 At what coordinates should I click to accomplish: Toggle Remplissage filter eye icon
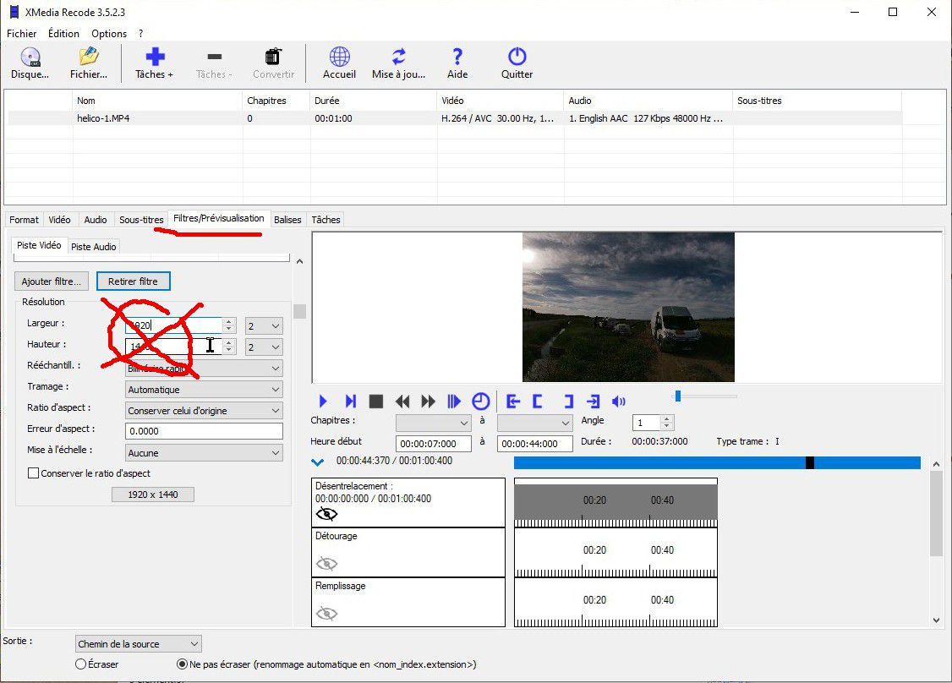coord(326,614)
